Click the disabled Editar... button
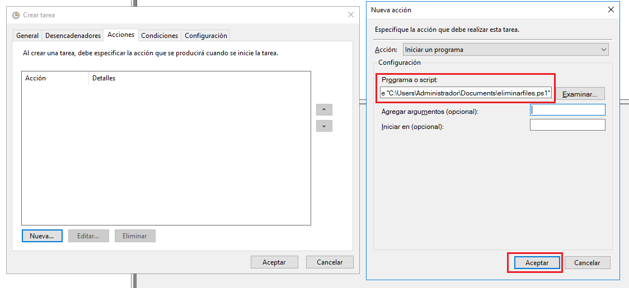The height and width of the screenshot is (288, 629). [x=88, y=236]
